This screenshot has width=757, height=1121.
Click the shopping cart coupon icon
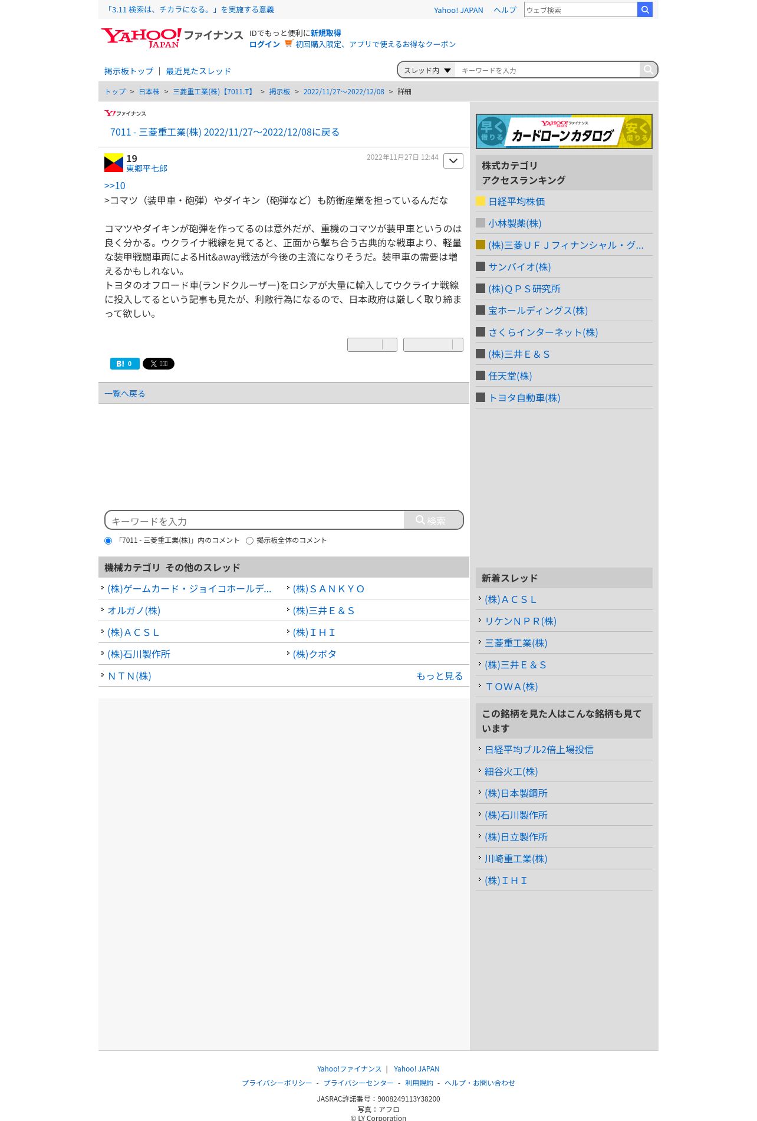click(x=288, y=43)
